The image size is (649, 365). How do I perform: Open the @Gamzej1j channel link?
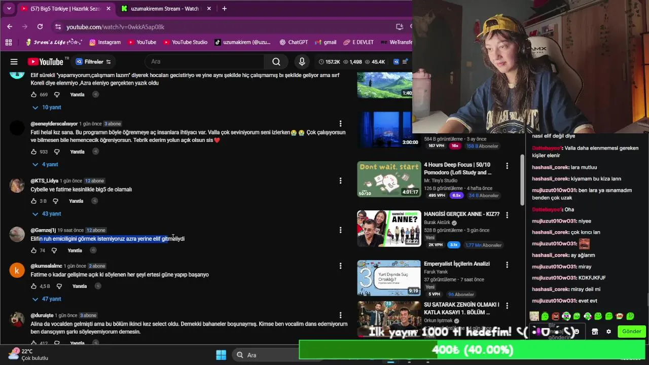[x=43, y=230]
